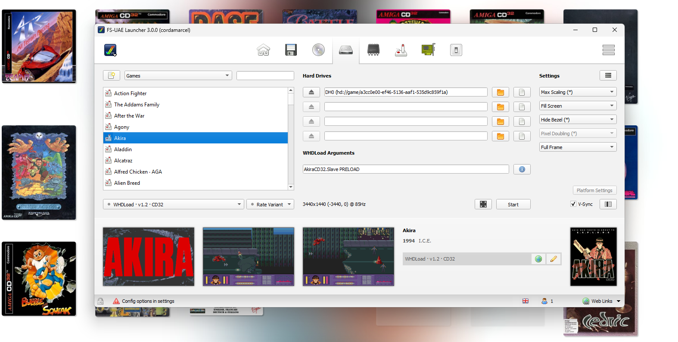This screenshot has height=342, width=678.
Task: Open the additional configuration switch tab
Action: (456, 50)
